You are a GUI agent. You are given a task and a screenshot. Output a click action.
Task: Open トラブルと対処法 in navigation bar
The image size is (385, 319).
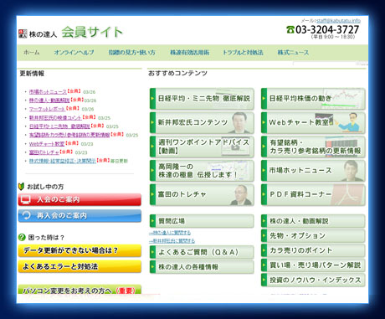pyautogui.click(x=243, y=53)
